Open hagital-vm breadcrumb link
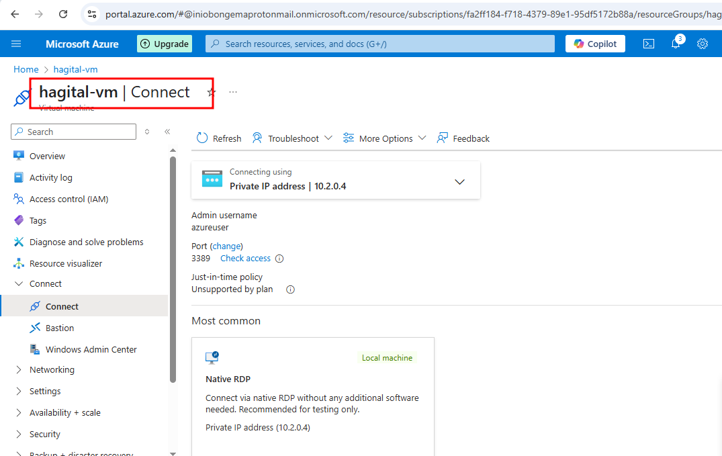 coord(75,70)
